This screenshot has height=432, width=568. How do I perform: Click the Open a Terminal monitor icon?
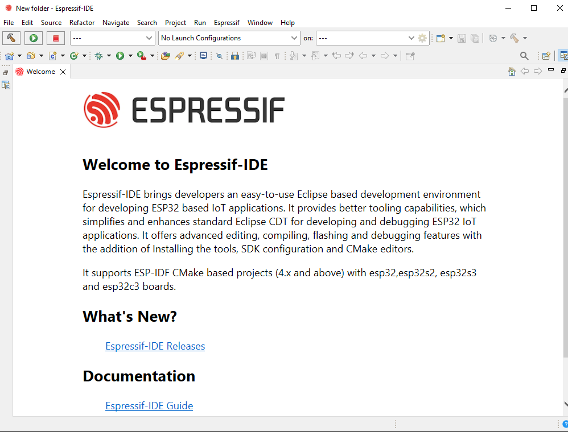(204, 56)
